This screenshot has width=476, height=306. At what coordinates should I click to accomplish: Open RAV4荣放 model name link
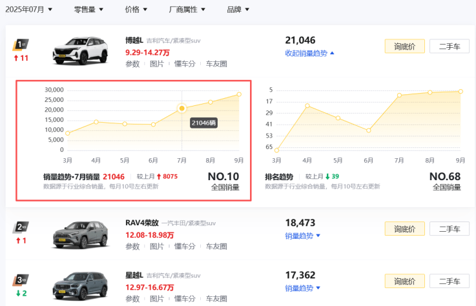(x=142, y=223)
